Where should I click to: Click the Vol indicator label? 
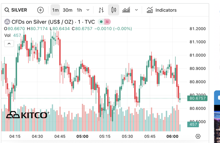coord(7,35)
